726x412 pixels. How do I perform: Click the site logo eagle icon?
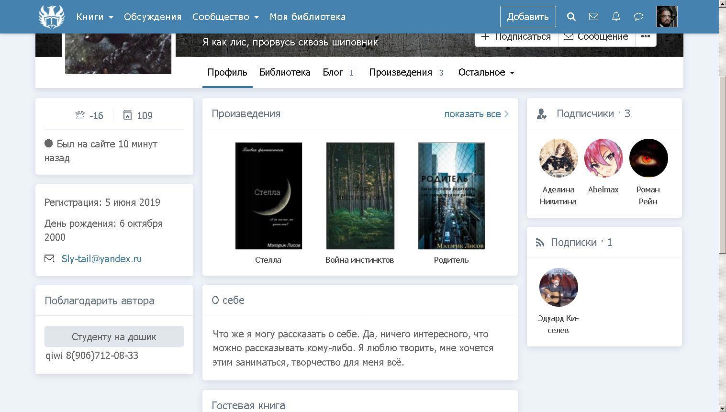pyautogui.click(x=51, y=17)
